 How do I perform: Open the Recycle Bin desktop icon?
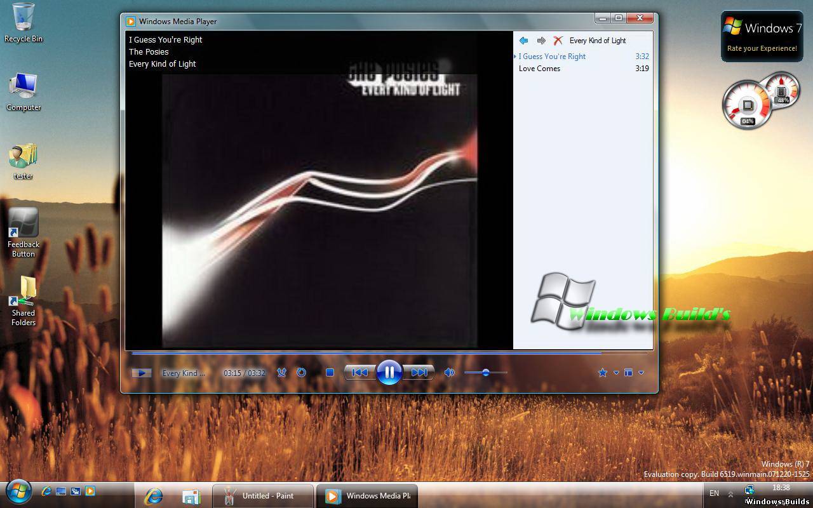(x=24, y=23)
